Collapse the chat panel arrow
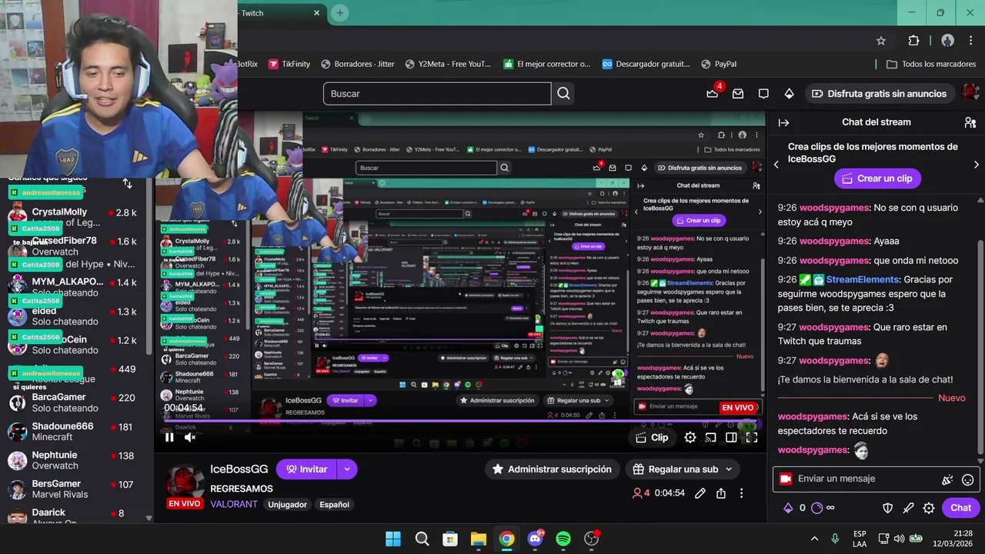Viewport: 985px width, 554px height. coord(784,122)
